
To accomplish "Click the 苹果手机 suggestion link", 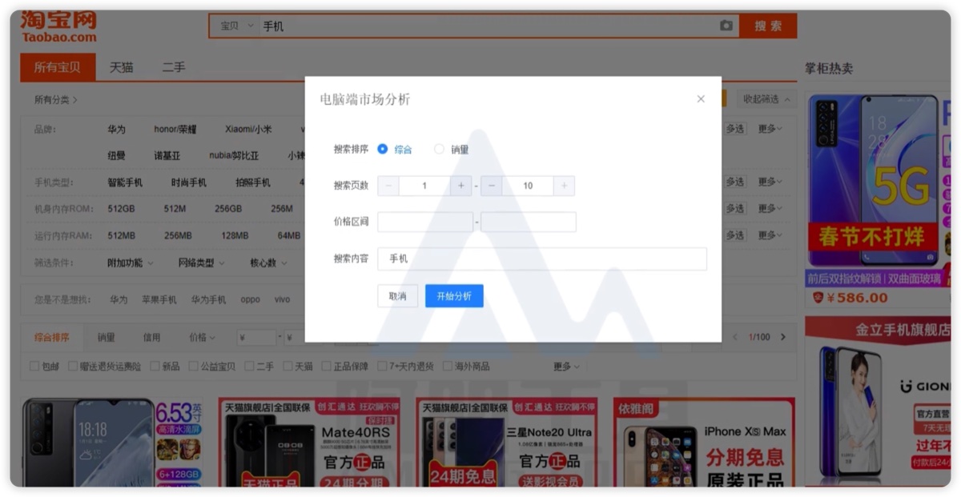I will point(159,299).
